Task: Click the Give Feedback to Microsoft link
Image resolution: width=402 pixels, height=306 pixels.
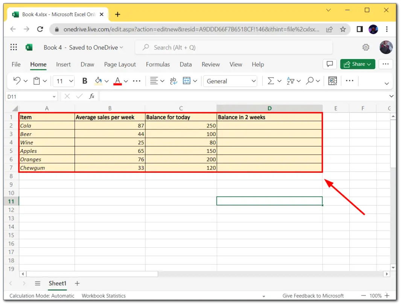Action: point(313,295)
